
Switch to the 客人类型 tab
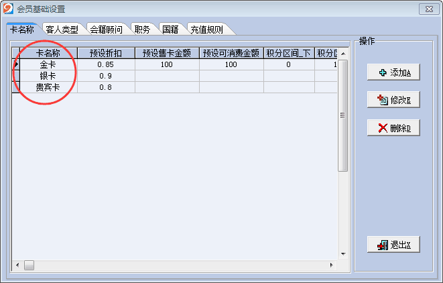(62, 30)
